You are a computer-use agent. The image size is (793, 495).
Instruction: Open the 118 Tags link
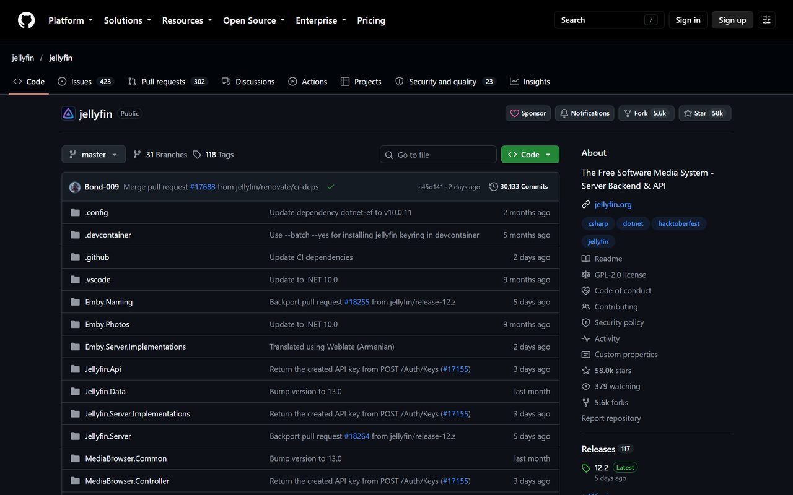click(213, 155)
